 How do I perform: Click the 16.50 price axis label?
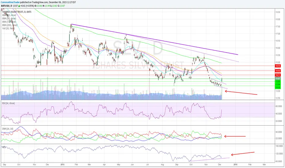click(278, 41)
